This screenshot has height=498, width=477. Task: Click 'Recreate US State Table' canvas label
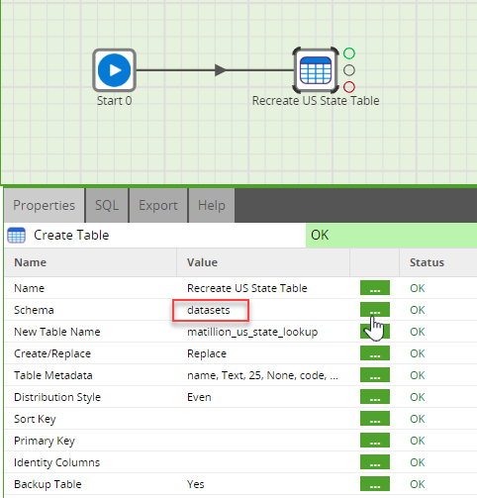click(316, 100)
